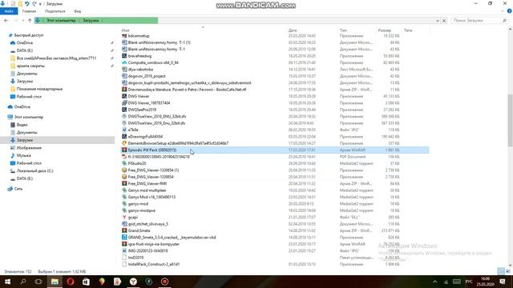Open the Поделиться ribbon tab
513x288 pixels.
[55, 11]
